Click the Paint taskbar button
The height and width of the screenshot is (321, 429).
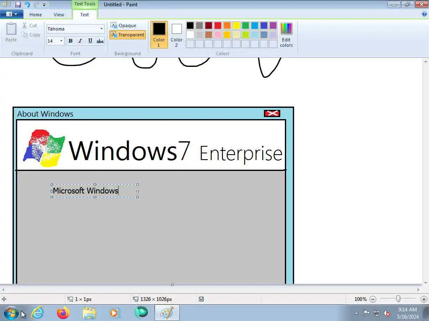tap(167, 313)
